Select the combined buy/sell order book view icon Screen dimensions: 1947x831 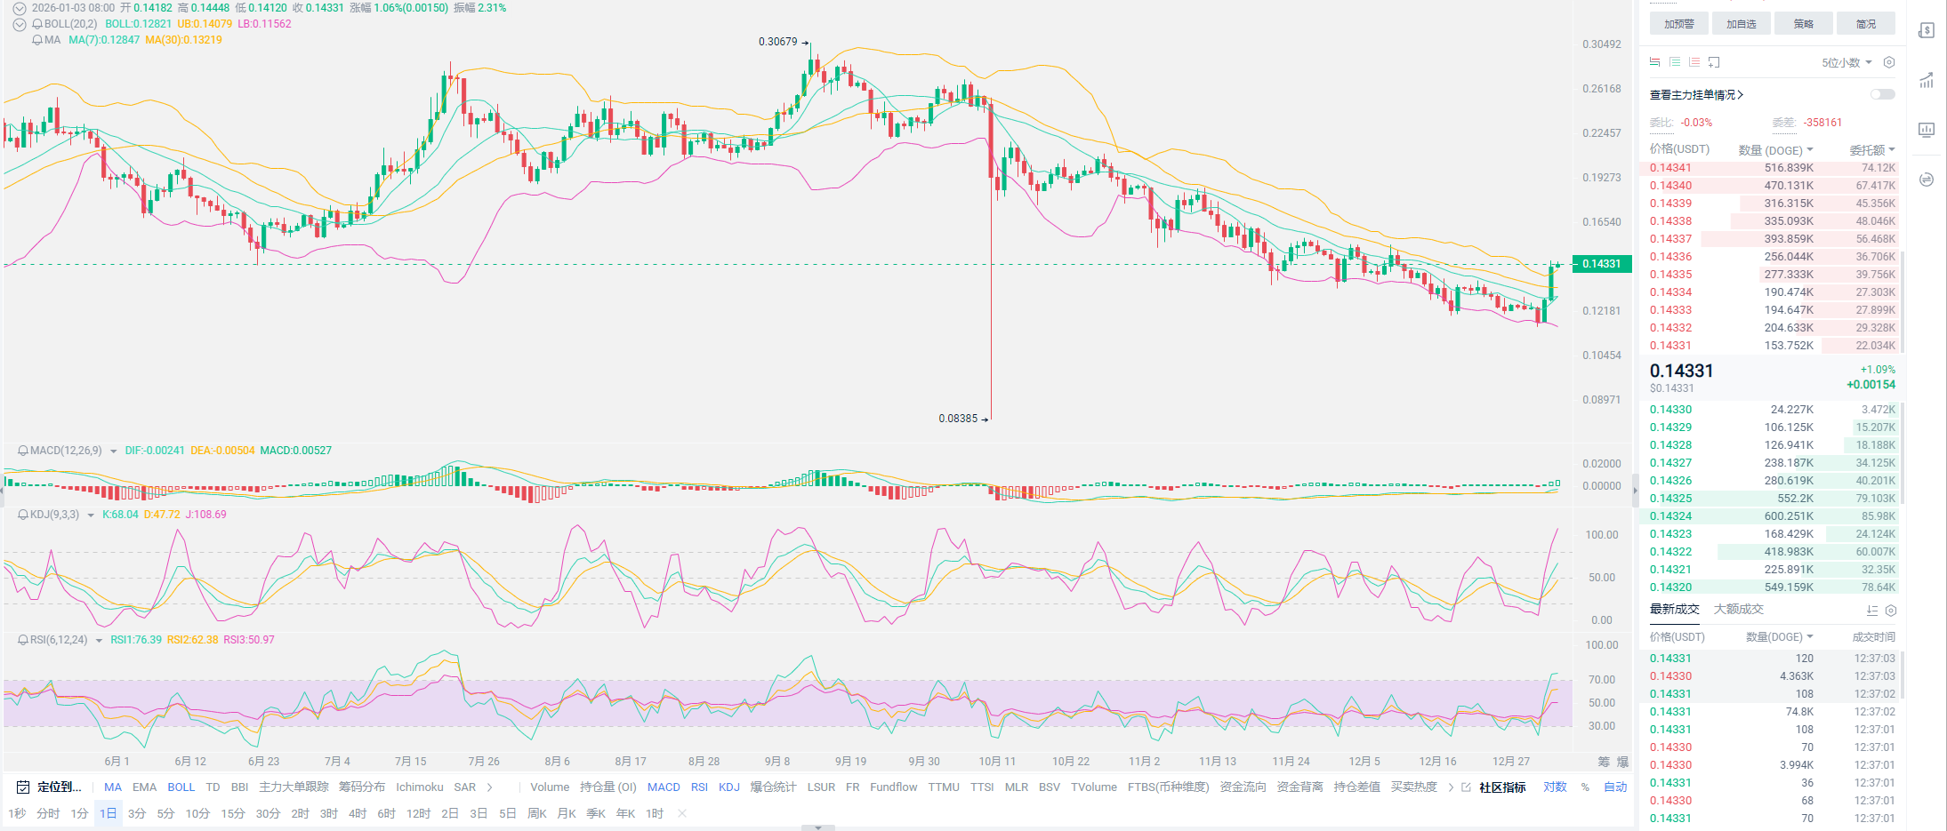point(1654,62)
